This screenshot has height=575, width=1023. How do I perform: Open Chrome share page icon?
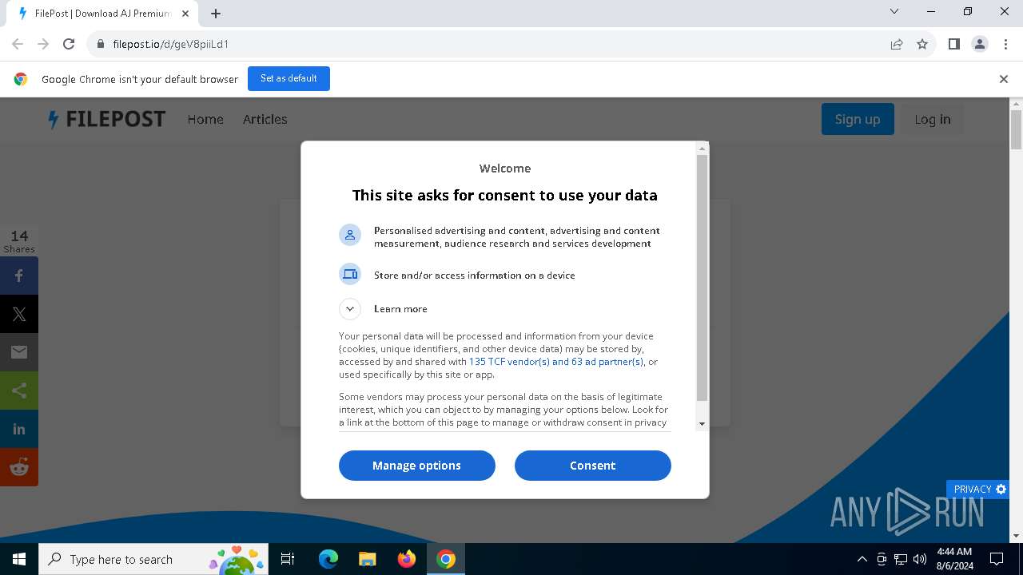tap(897, 44)
